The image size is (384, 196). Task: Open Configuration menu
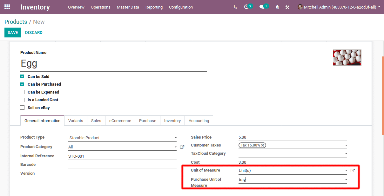pos(181,7)
